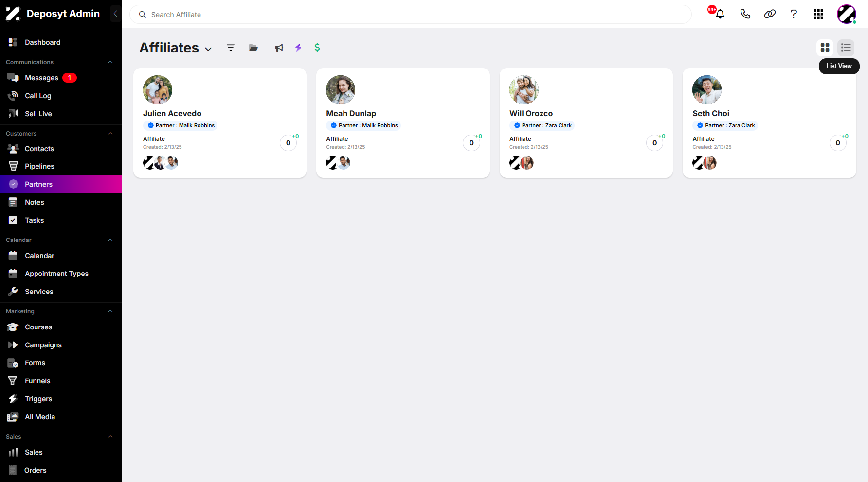Select Partners in the sidebar

[61, 184]
